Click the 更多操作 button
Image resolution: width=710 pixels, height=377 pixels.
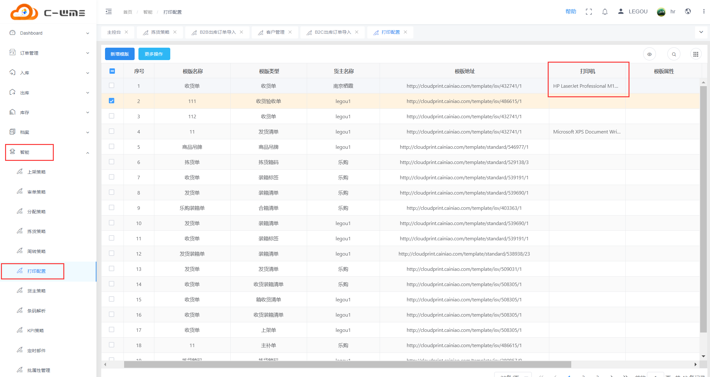point(154,54)
